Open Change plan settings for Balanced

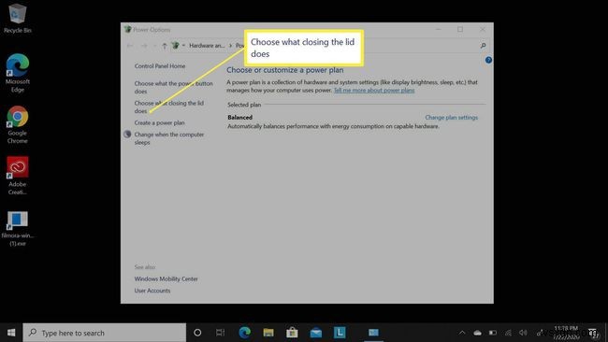click(x=452, y=118)
